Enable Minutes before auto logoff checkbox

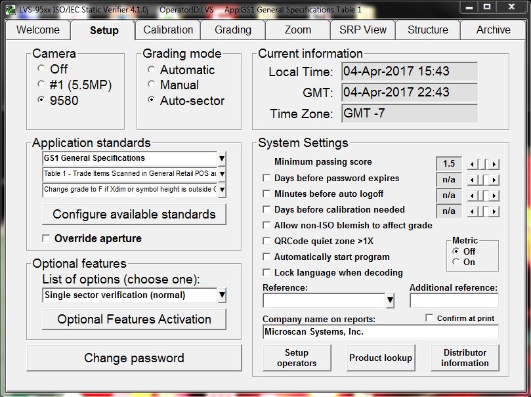(266, 194)
